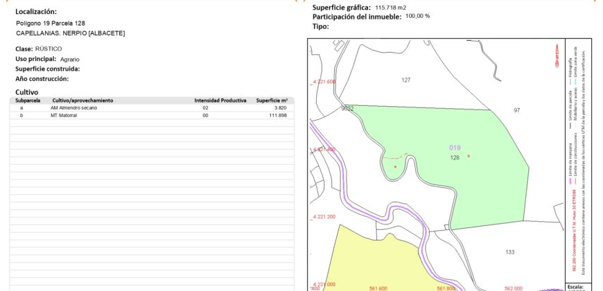
Task: Click the 'Cultivo' section heading
Action: tap(27, 92)
